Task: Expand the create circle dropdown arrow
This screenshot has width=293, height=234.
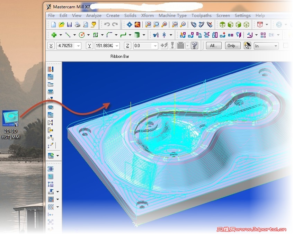Action: [88, 35]
